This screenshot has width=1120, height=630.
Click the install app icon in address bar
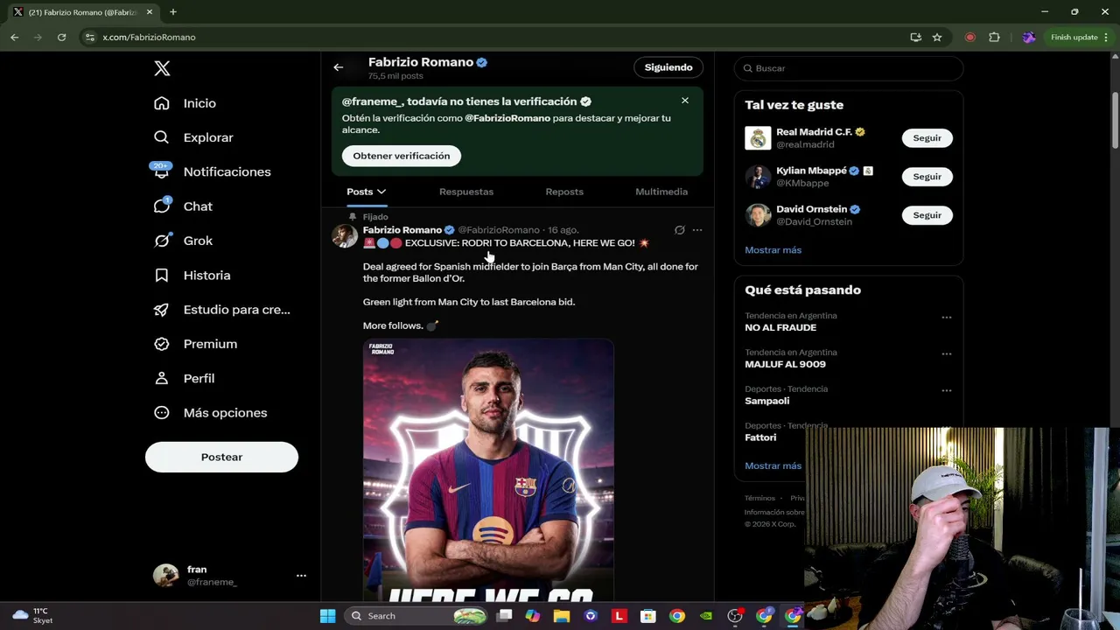(915, 38)
